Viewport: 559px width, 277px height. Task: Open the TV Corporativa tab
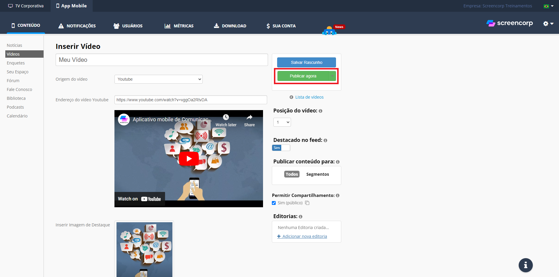pyautogui.click(x=26, y=6)
